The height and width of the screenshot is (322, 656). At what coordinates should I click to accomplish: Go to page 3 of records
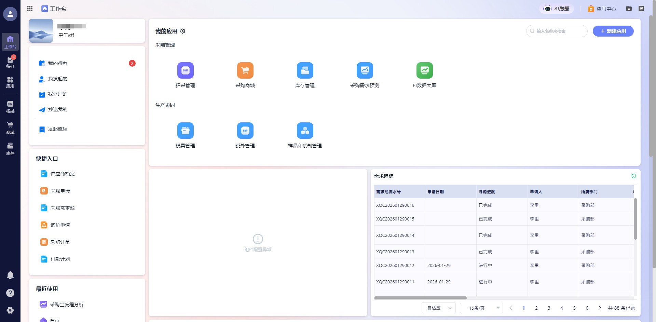(x=549, y=308)
